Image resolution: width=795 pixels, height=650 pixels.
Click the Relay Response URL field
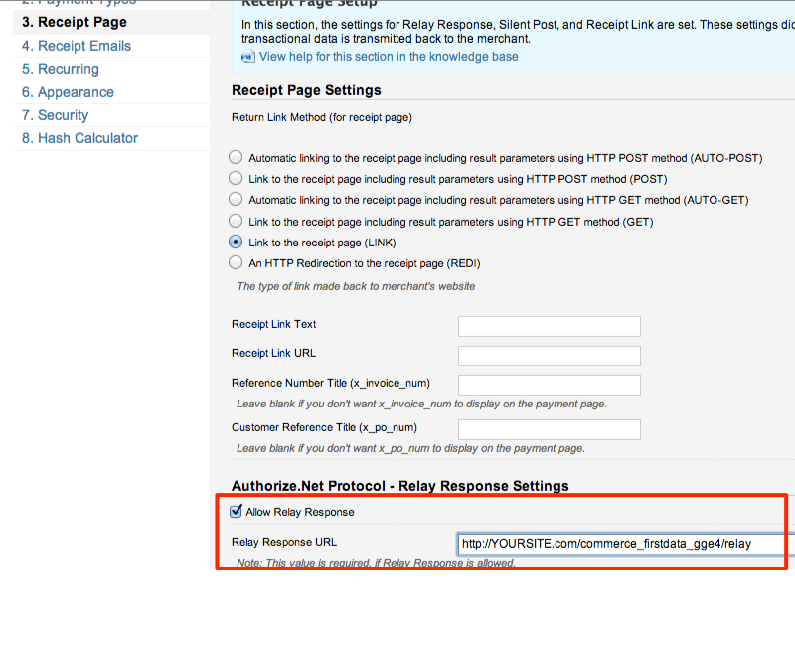click(626, 544)
